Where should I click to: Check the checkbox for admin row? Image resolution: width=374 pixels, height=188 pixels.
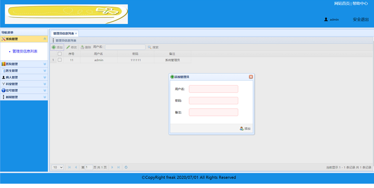(60, 60)
